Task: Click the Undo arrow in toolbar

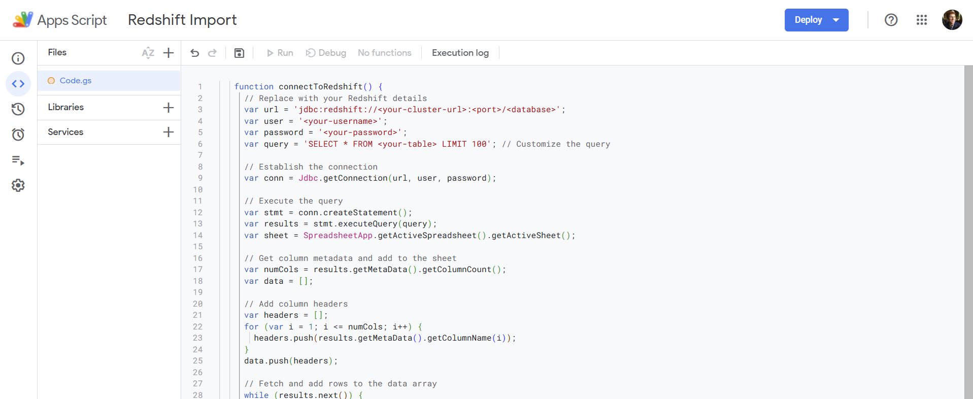Action: point(195,53)
